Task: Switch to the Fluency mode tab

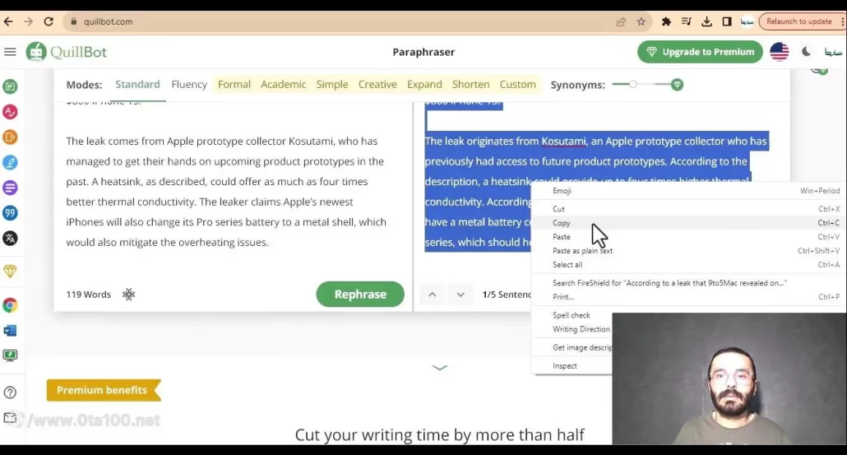Action: [x=189, y=85]
